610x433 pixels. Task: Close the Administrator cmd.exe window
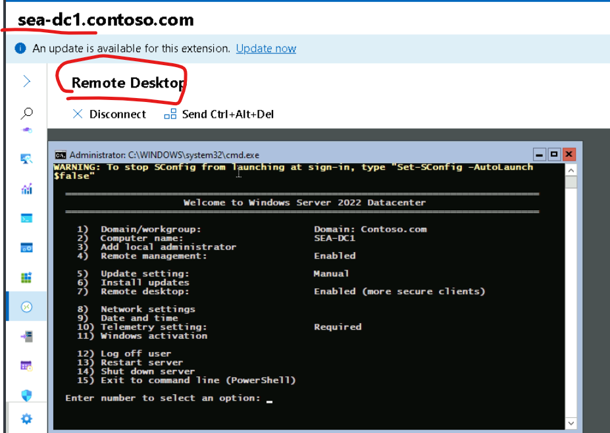click(x=569, y=155)
